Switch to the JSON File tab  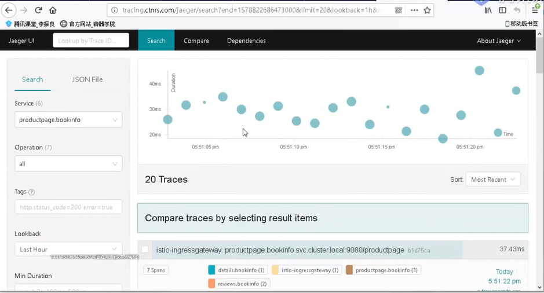point(87,79)
